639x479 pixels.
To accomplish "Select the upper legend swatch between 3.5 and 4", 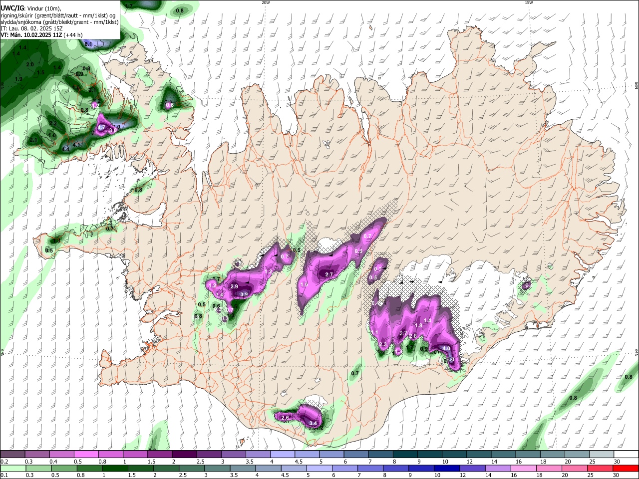I will pos(258,455).
